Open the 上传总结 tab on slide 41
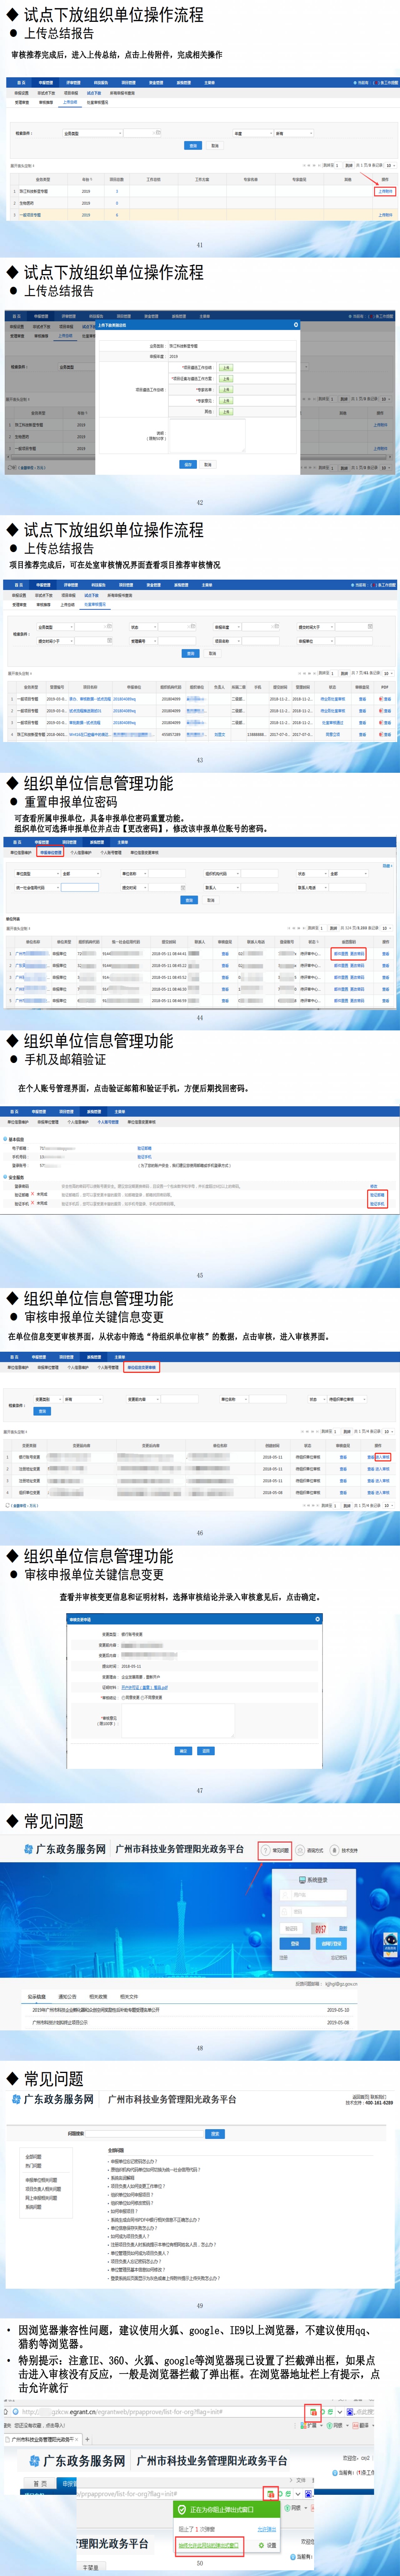400x2576 pixels. click(70, 102)
